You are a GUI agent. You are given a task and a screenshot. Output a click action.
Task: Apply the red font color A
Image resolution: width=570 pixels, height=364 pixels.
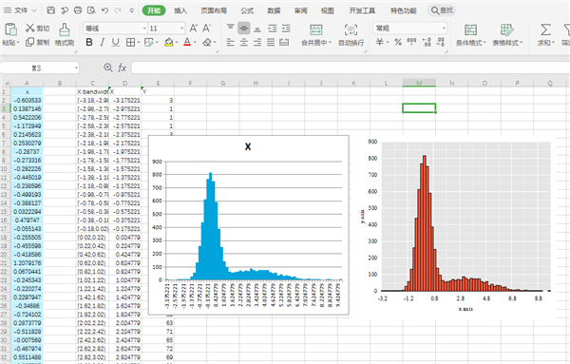tap(187, 43)
